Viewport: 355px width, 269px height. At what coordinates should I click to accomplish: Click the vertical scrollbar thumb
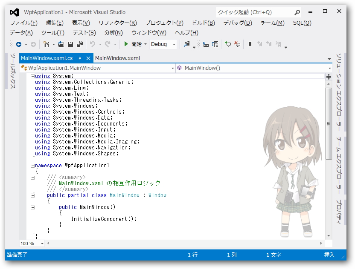[x=329, y=124]
